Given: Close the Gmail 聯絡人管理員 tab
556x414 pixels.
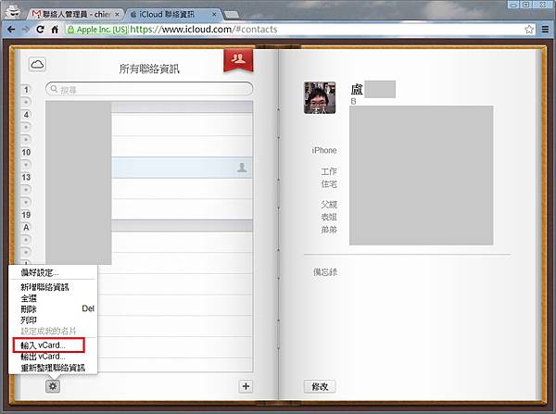Looking at the screenshot, I should (117, 14).
